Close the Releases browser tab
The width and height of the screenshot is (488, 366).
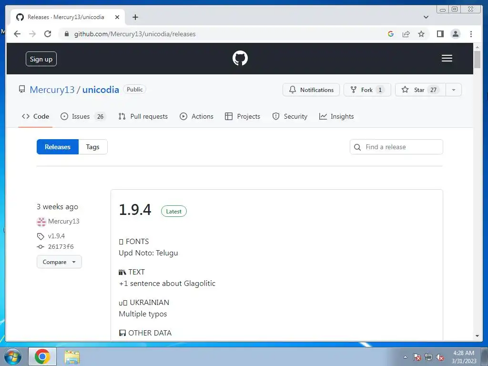tap(117, 17)
